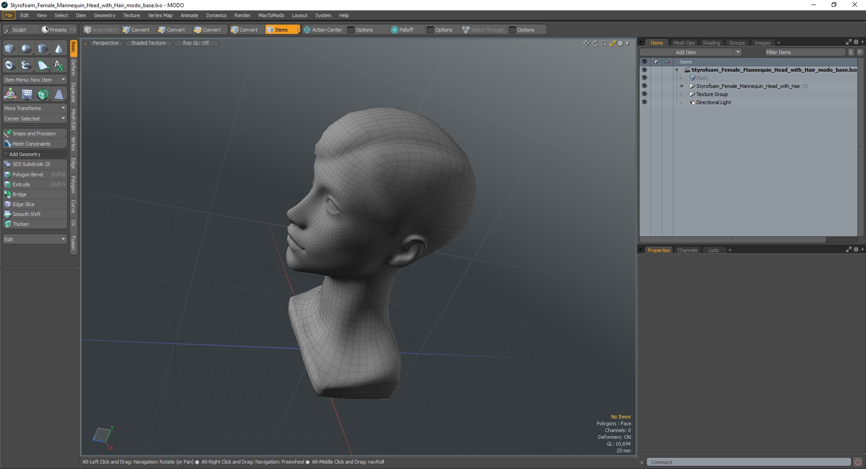Toggle Auto Select mode

click(x=101, y=30)
